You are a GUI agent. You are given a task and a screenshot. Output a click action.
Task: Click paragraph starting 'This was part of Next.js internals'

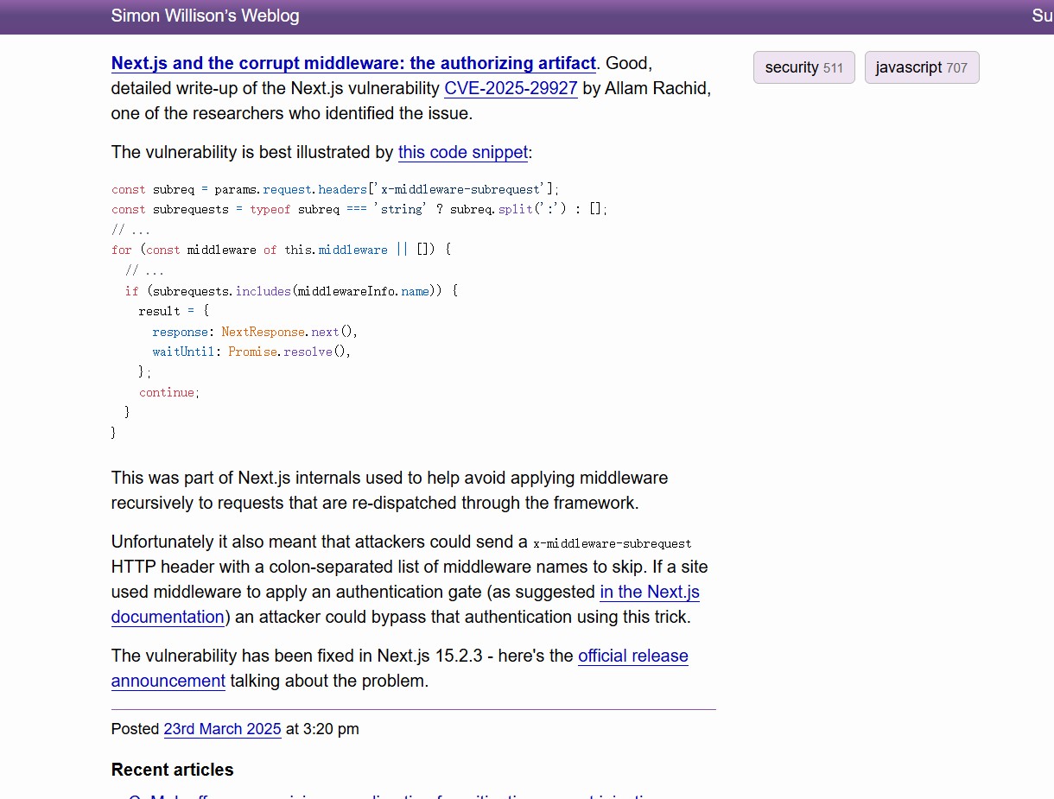(390, 490)
